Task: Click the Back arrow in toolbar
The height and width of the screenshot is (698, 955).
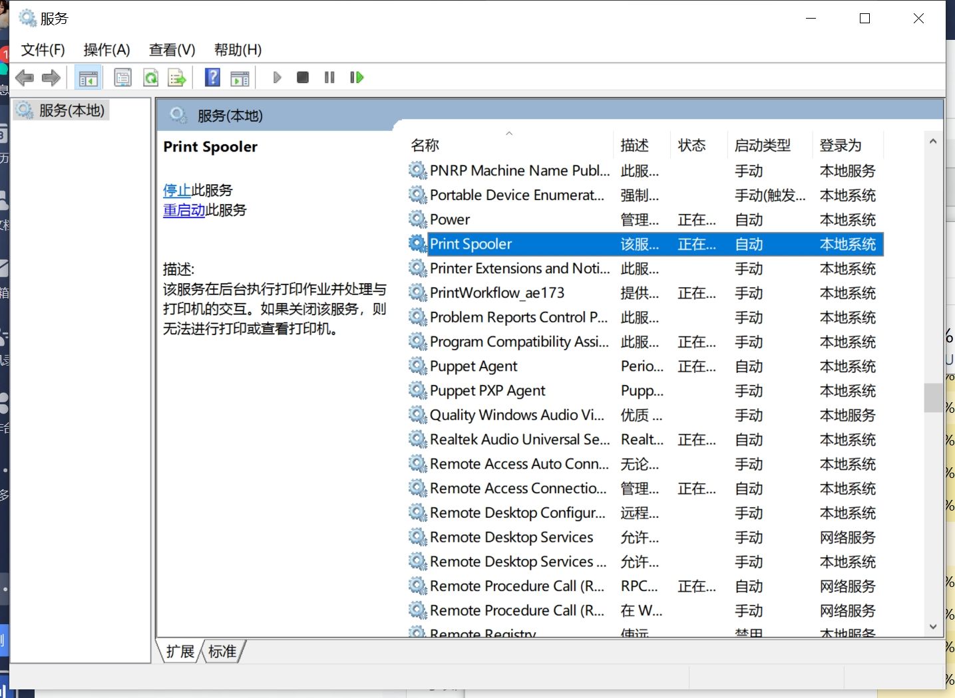Action: click(25, 78)
